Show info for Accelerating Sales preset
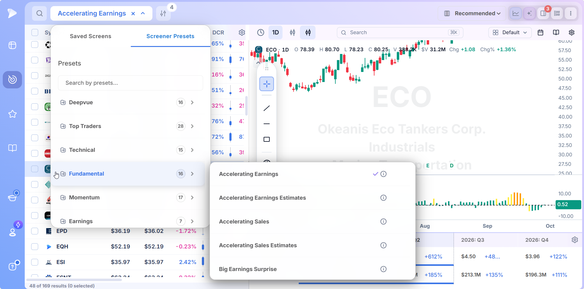Screen dimensions: 584x289 coord(383,222)
